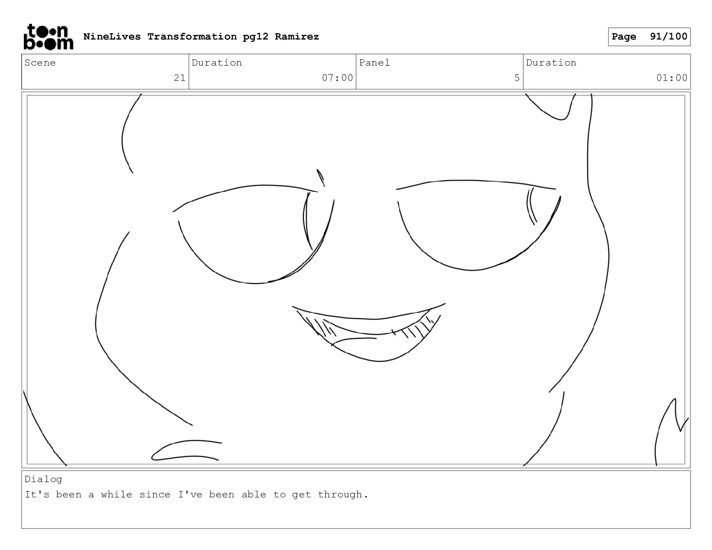The width and height of the screenshot is (712, 550).
Task: Select the panel number '5'
Action: pyautogui.click(x=517, y=78)
